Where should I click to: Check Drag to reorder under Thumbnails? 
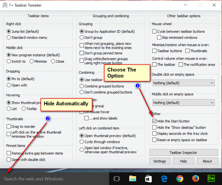point(9,126)
